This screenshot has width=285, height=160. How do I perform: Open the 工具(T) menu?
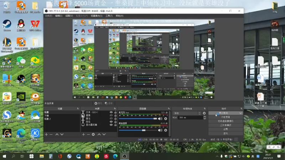tap(109, 16)
